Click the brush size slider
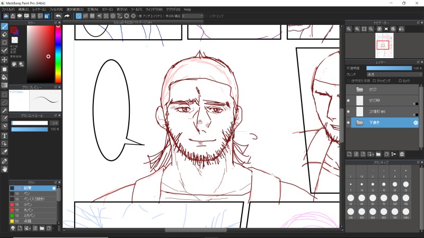Viewport: 424px width, 238px height. coord(30,123)
